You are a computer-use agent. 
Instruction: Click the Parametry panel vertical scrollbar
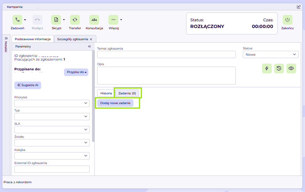(x=93, y=96)
